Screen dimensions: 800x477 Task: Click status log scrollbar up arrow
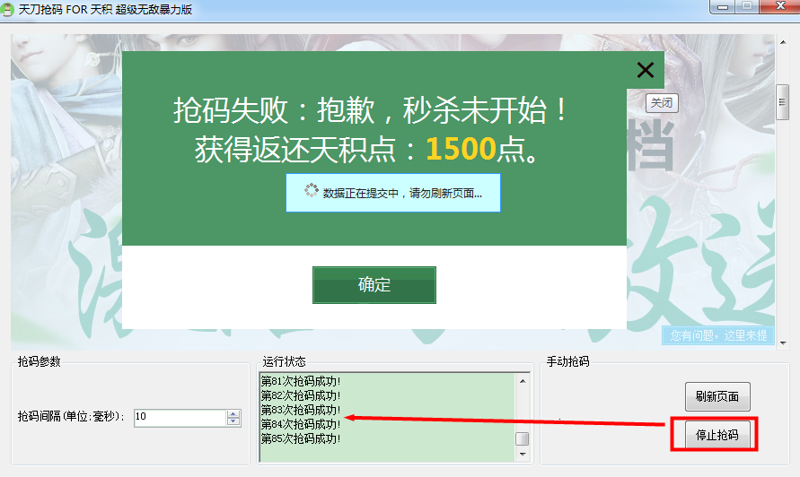(x=523, y=381)
